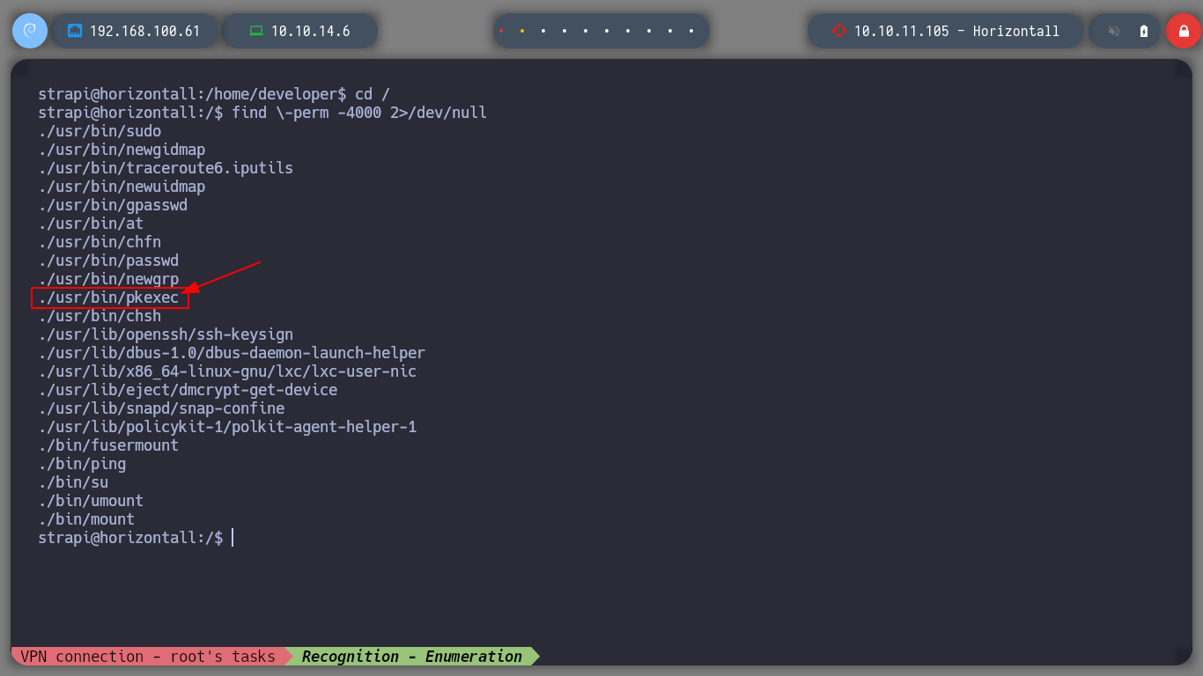
Task: Click the ./usr/bin/at line
Action: point(91,224)
